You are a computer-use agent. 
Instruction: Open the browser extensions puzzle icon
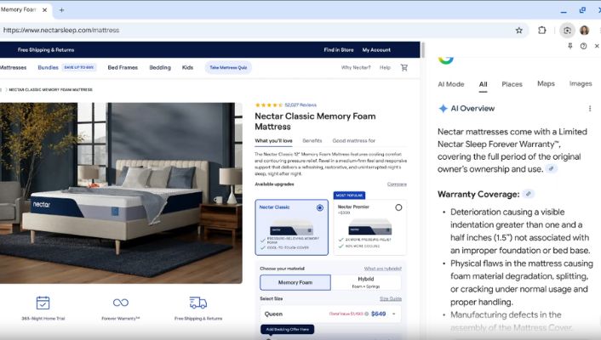[542, 30]
